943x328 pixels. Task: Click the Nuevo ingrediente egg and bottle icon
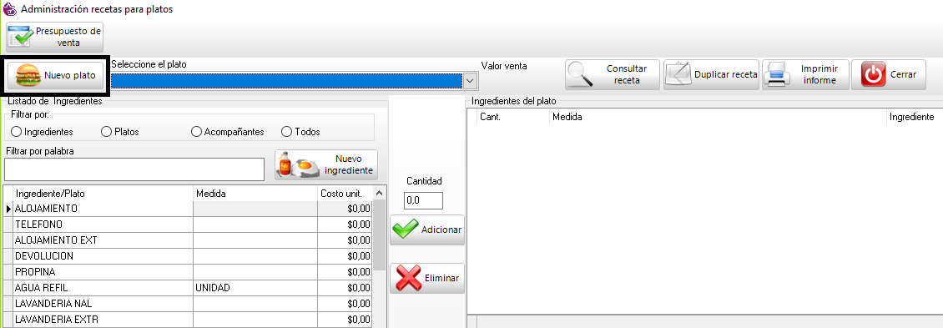(299, 165)
